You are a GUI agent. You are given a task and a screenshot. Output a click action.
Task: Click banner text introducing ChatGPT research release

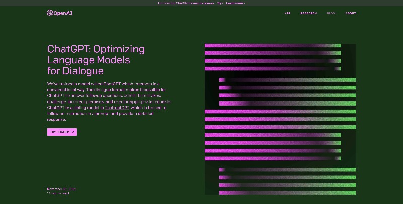point(185,3)
